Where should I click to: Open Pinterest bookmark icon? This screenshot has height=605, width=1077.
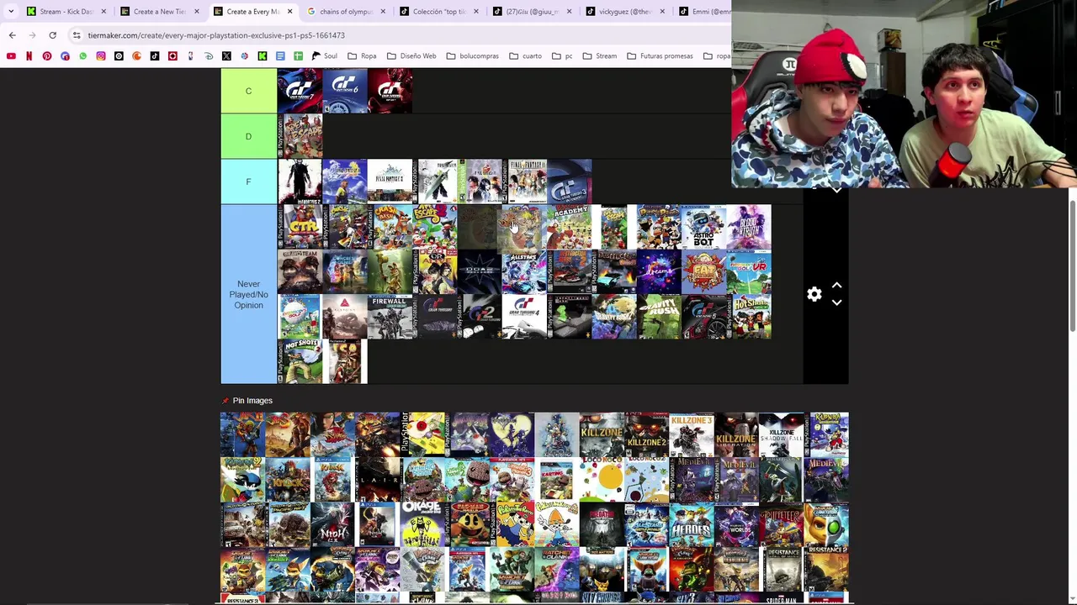pyautogui.click(x=47, y=56)
